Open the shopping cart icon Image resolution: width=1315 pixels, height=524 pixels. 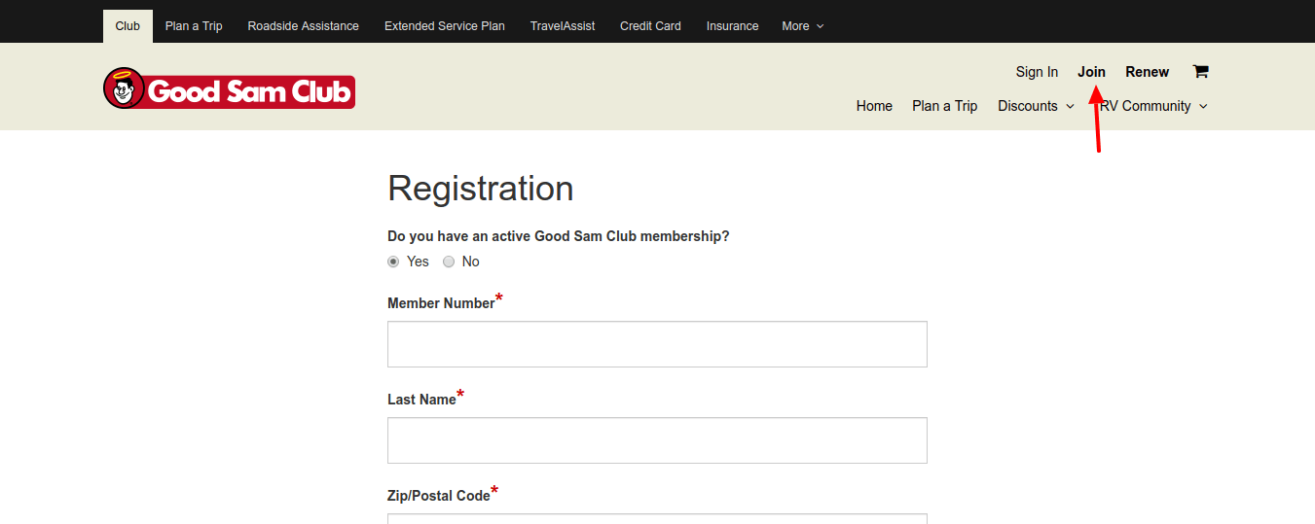point(1200,71)
